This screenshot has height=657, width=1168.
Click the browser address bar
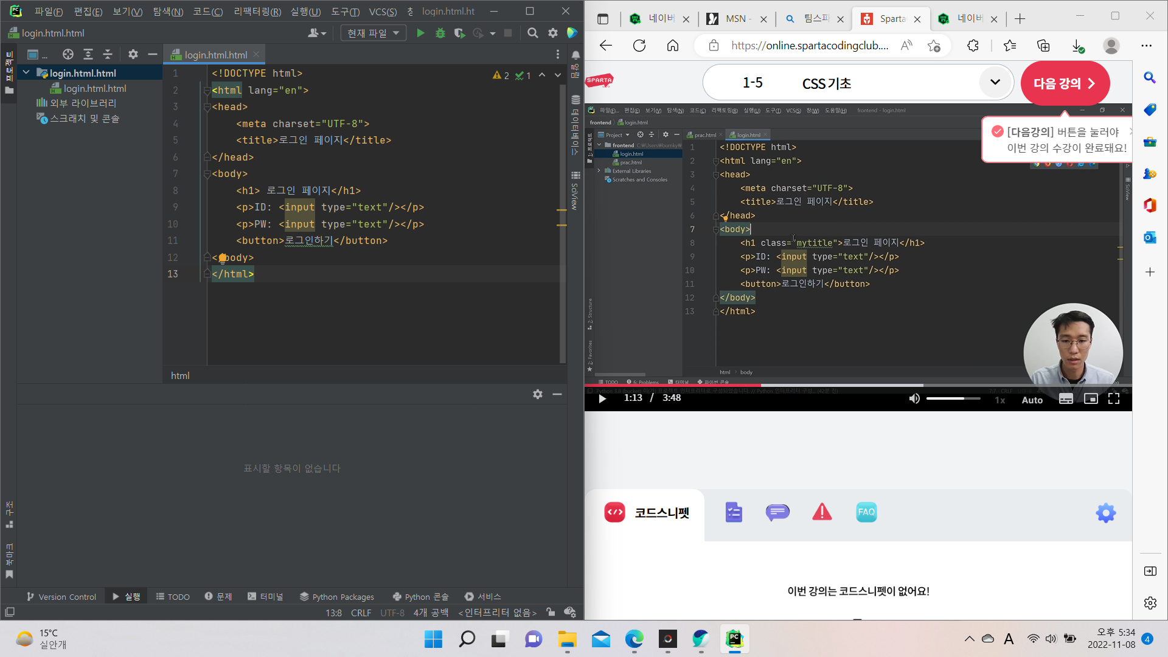(809, 46)
